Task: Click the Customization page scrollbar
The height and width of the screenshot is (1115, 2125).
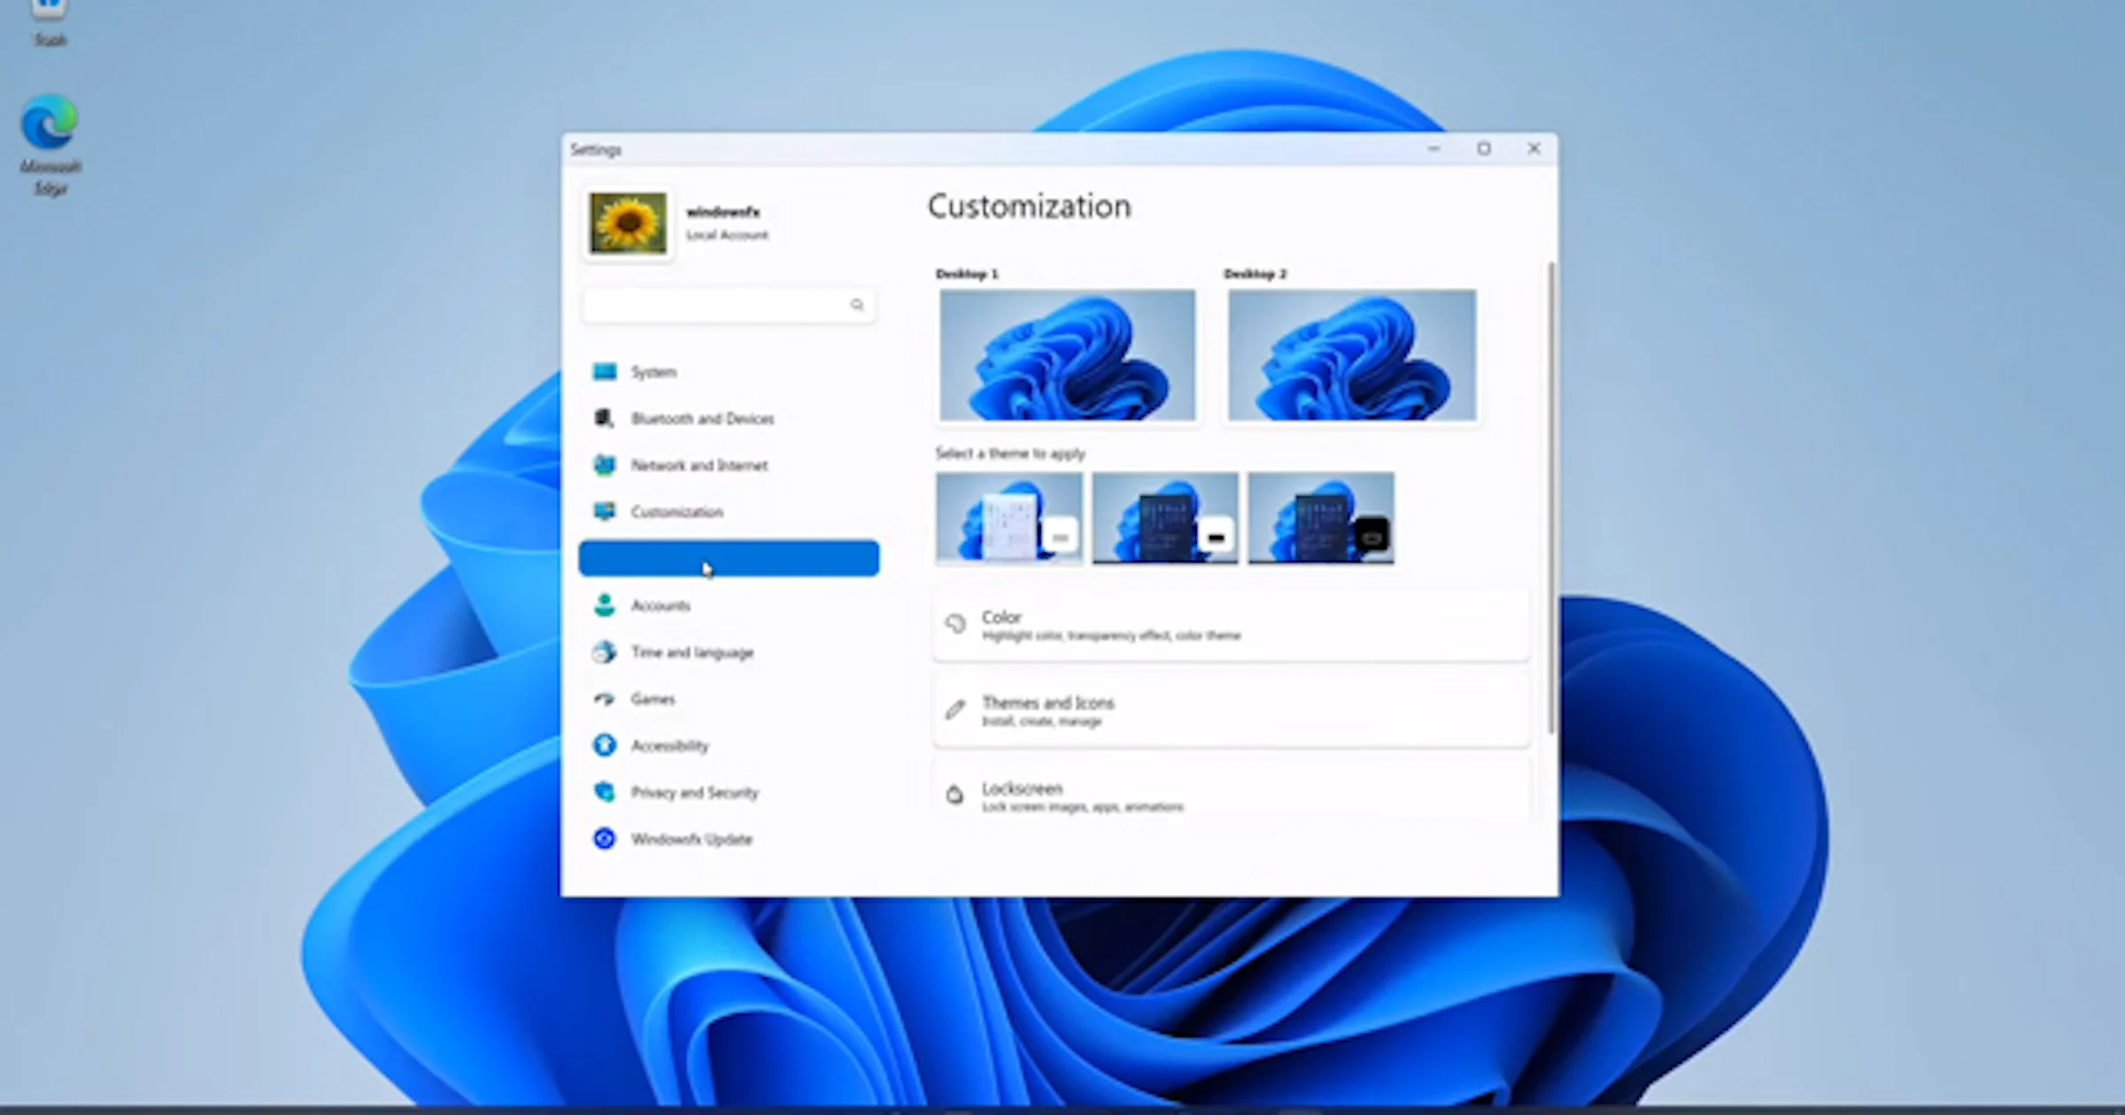Action: point(1550,497)
